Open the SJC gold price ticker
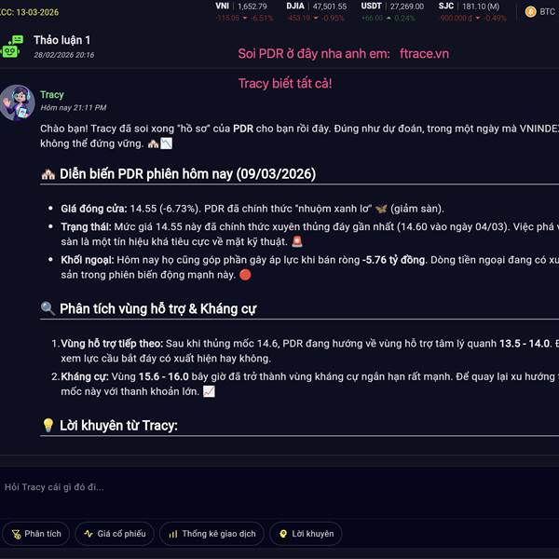The width and height of the screenshot is (559, 559). [x=472, y=12]
